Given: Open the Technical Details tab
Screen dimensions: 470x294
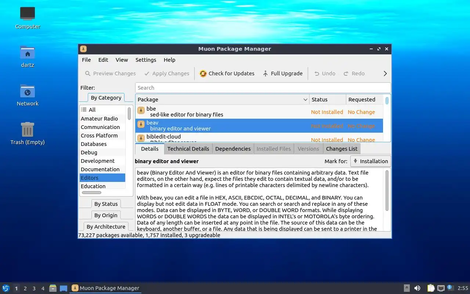Looking at the screenshot, I should pos(188,149).
